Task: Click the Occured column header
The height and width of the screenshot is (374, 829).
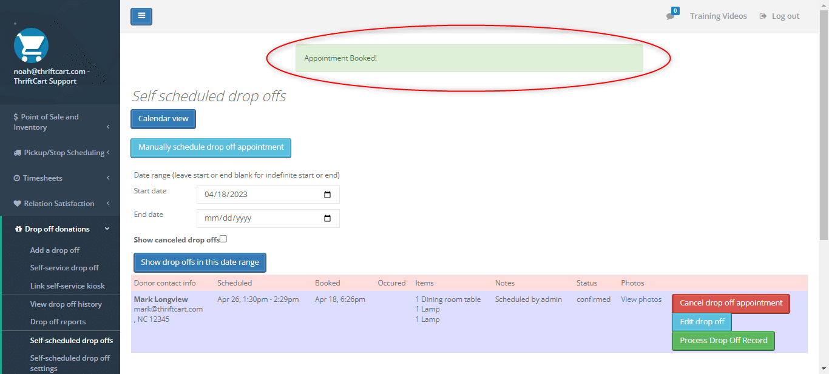Action: (392, 283)
